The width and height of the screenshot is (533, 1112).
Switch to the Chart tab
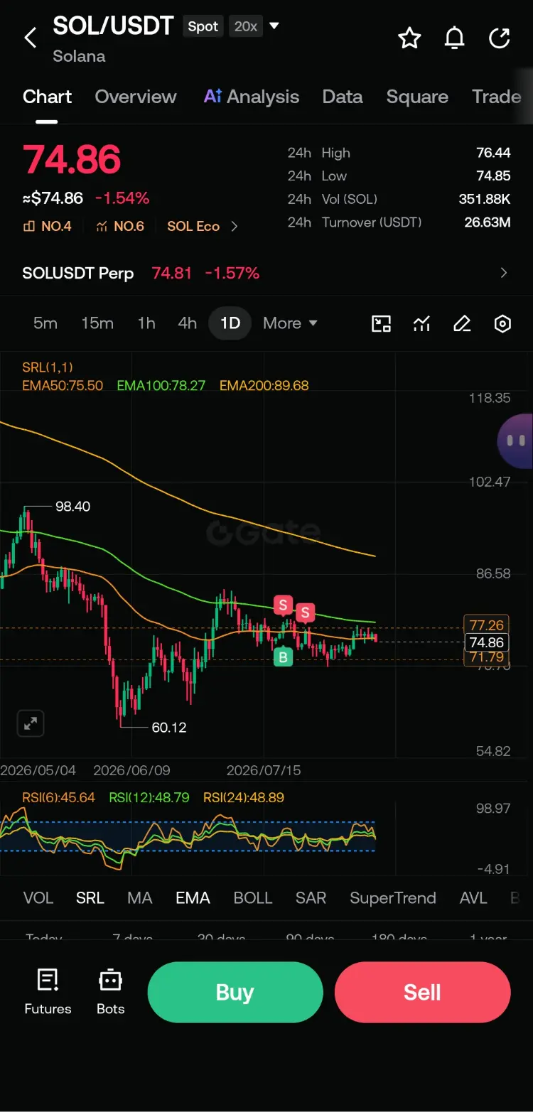pyautogui.click(x=47, y=97)
